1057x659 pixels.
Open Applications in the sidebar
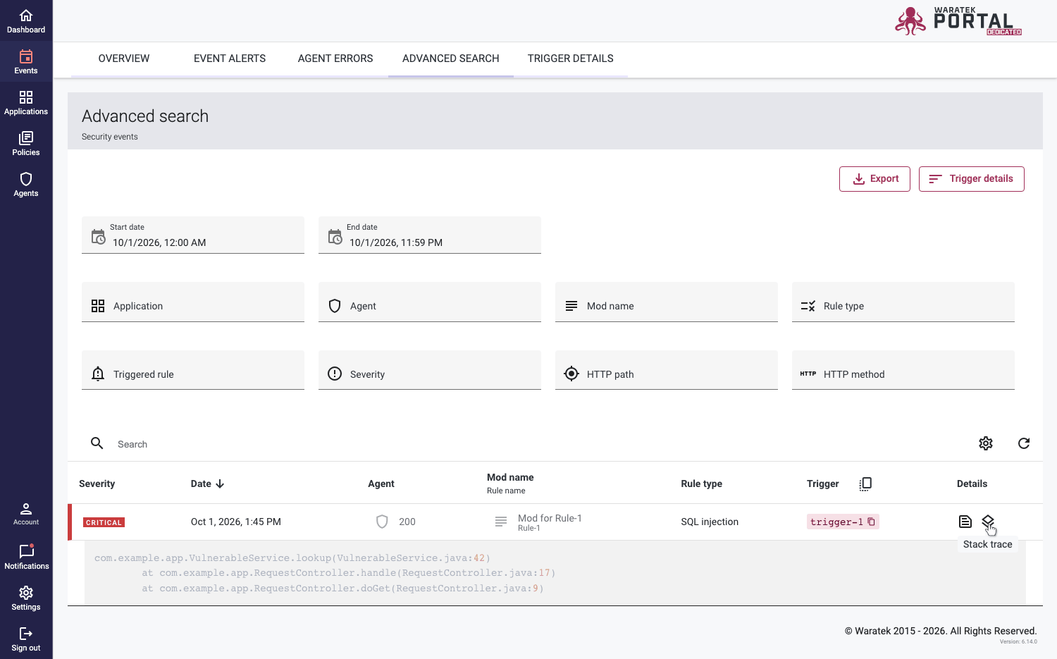coord(26,103)
